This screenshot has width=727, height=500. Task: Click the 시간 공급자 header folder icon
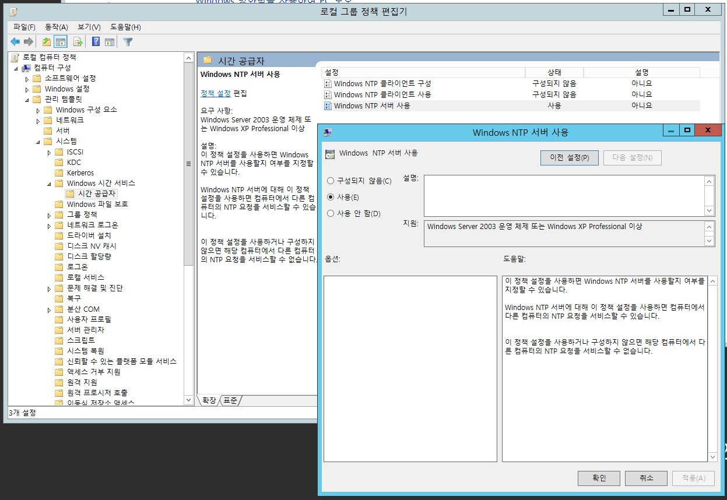pyautogui.click(x=208, y=61)
